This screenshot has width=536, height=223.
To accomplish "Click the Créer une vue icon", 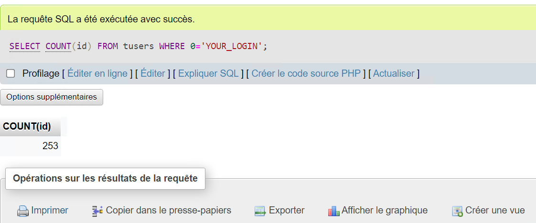I will (x=457, y=212).
